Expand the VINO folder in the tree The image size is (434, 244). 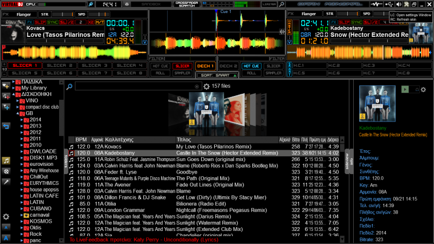tap(17, 100)
